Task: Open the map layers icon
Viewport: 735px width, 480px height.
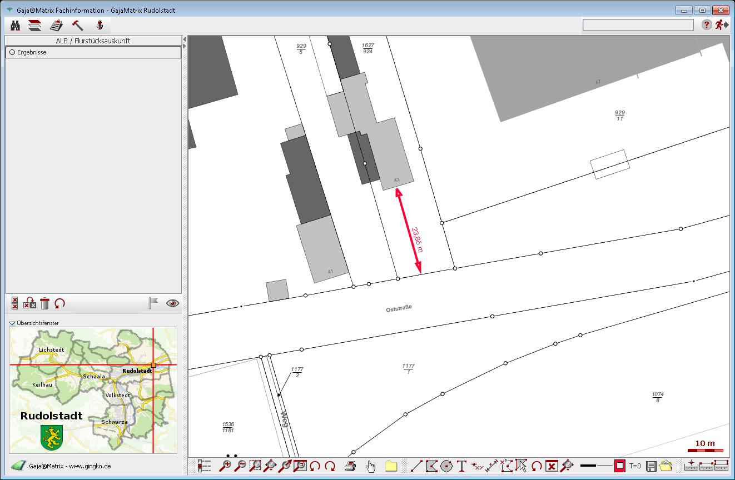Action: (x=35, y=25)
